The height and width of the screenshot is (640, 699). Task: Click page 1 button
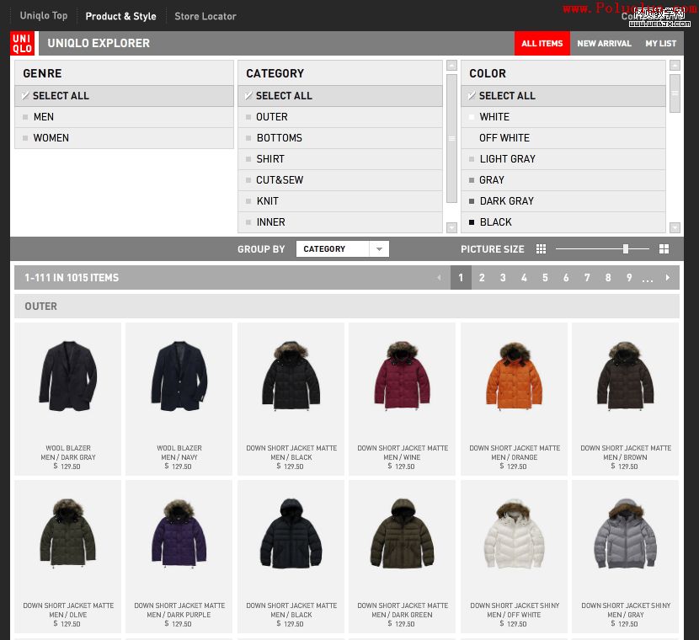(461, 277)
